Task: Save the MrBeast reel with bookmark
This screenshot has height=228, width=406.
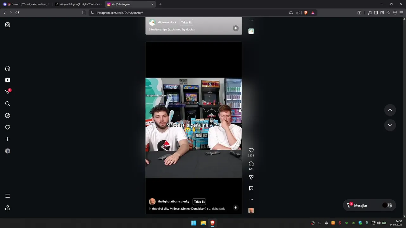Action: (251, 188)
